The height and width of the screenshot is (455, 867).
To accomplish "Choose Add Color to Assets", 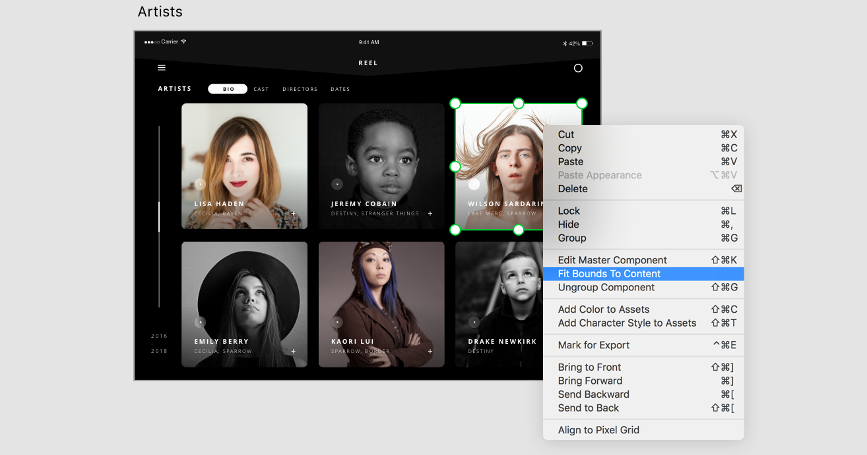I will coord(643,309).
